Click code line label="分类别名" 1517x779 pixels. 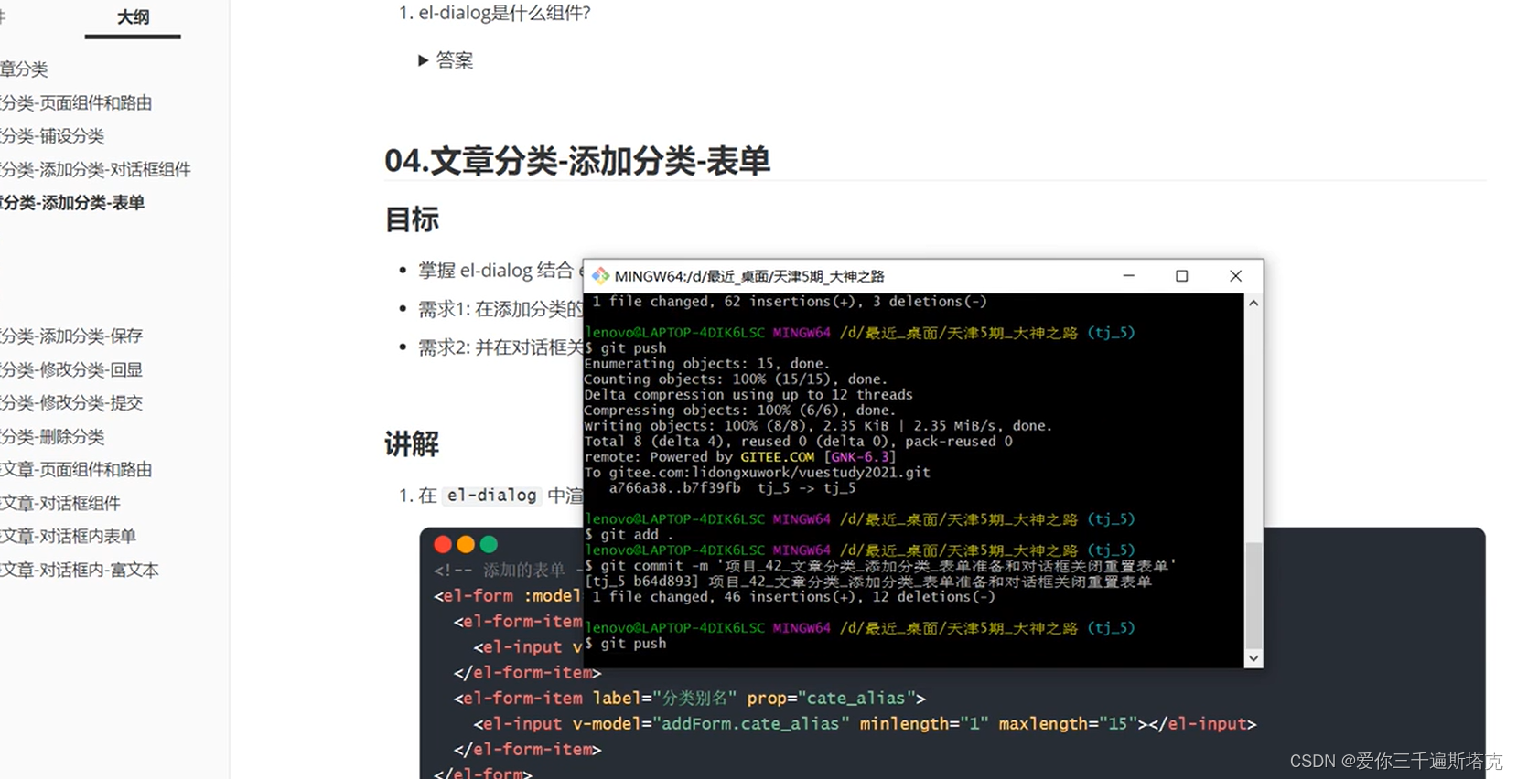[690, 698]
